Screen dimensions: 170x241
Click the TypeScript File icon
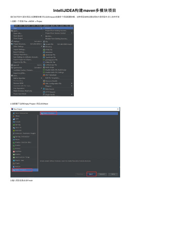pos(44,57)
